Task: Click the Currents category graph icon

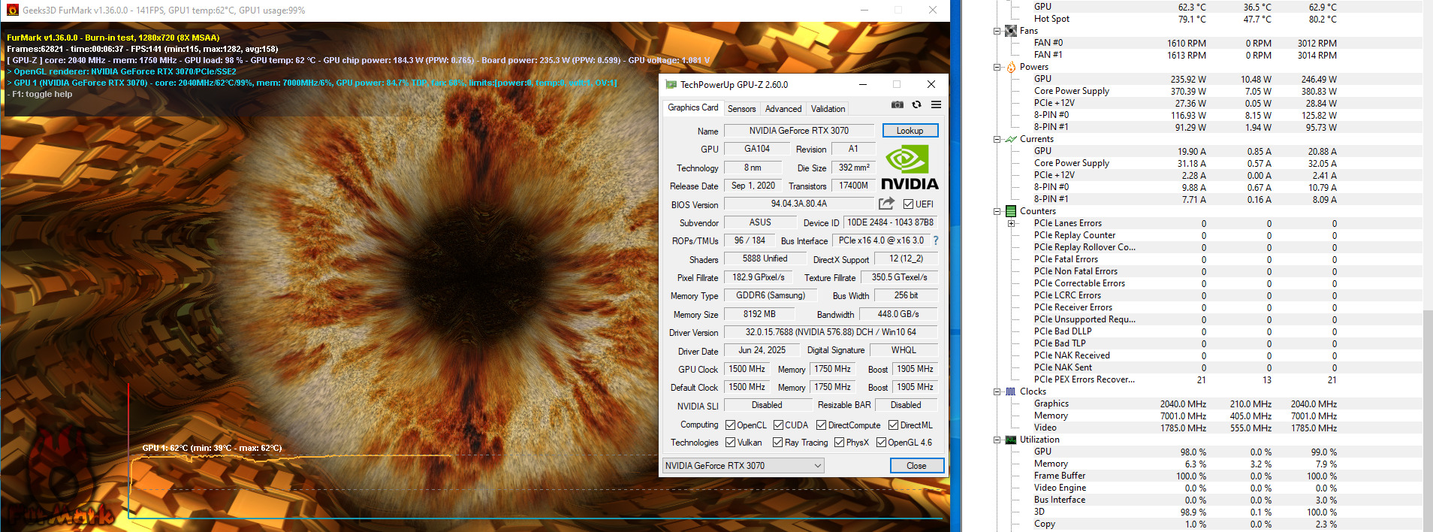Action: tap(1011, 139)
